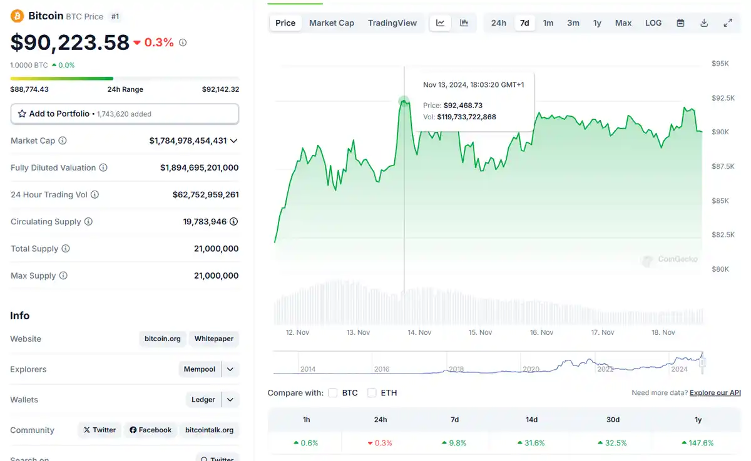Expand chart to fullscreen
This screenshot has height=461, width=751.
pyautogui.click(x=728, y=23)
